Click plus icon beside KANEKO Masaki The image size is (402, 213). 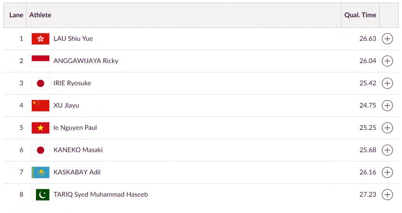click(x=387, y=150)
